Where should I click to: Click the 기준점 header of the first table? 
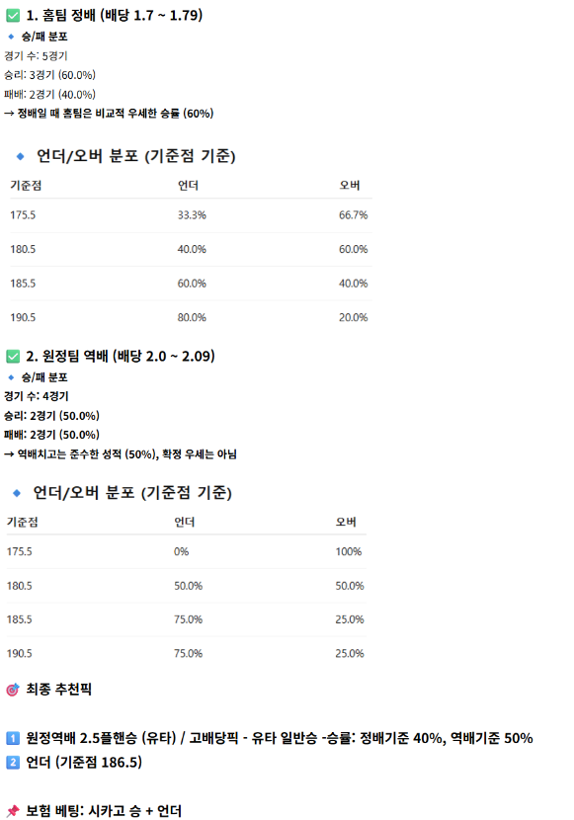coord(26,186)
